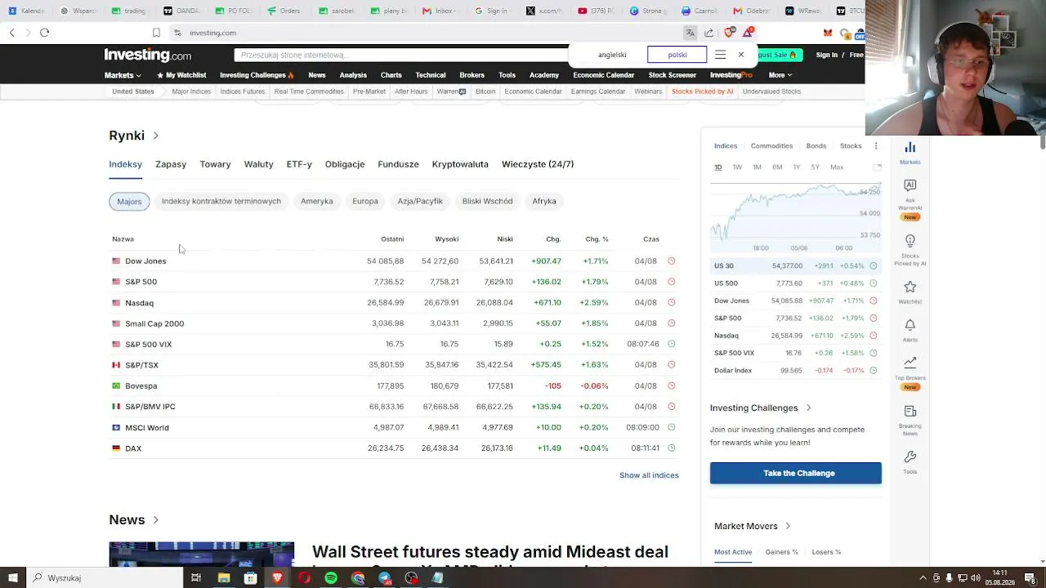Viewport: 1046px width, 588px height.
Task: Select the Ameryka filter chip
Action: [x=317, y=201]
